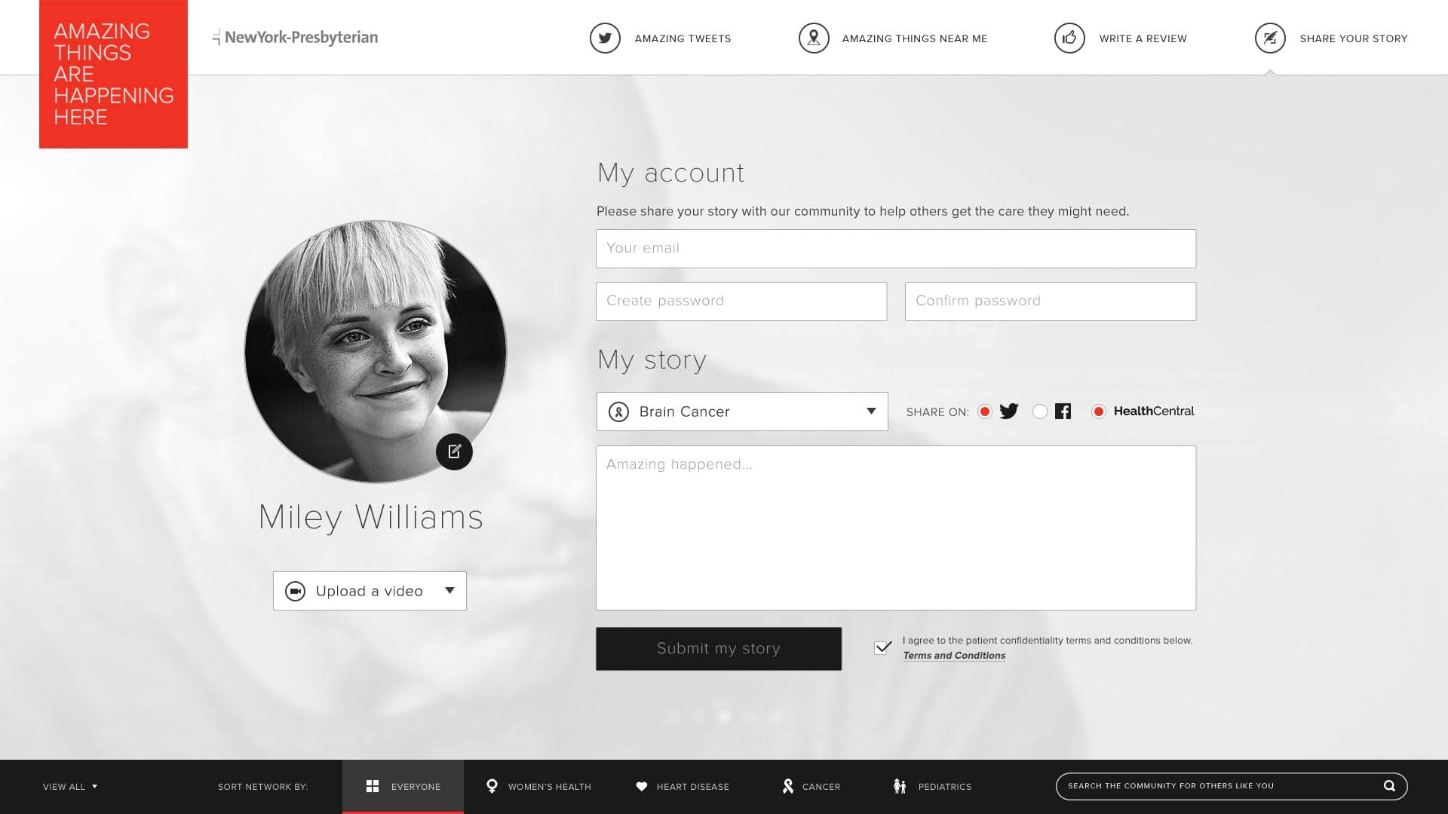Click the Amazing Tweets Twitter icon
The height and width of the screenshot is (814, 1448).
click(x=605, y=38)
